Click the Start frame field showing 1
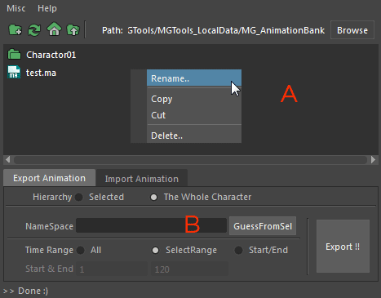The image size is (381, 298). [112, 269]
